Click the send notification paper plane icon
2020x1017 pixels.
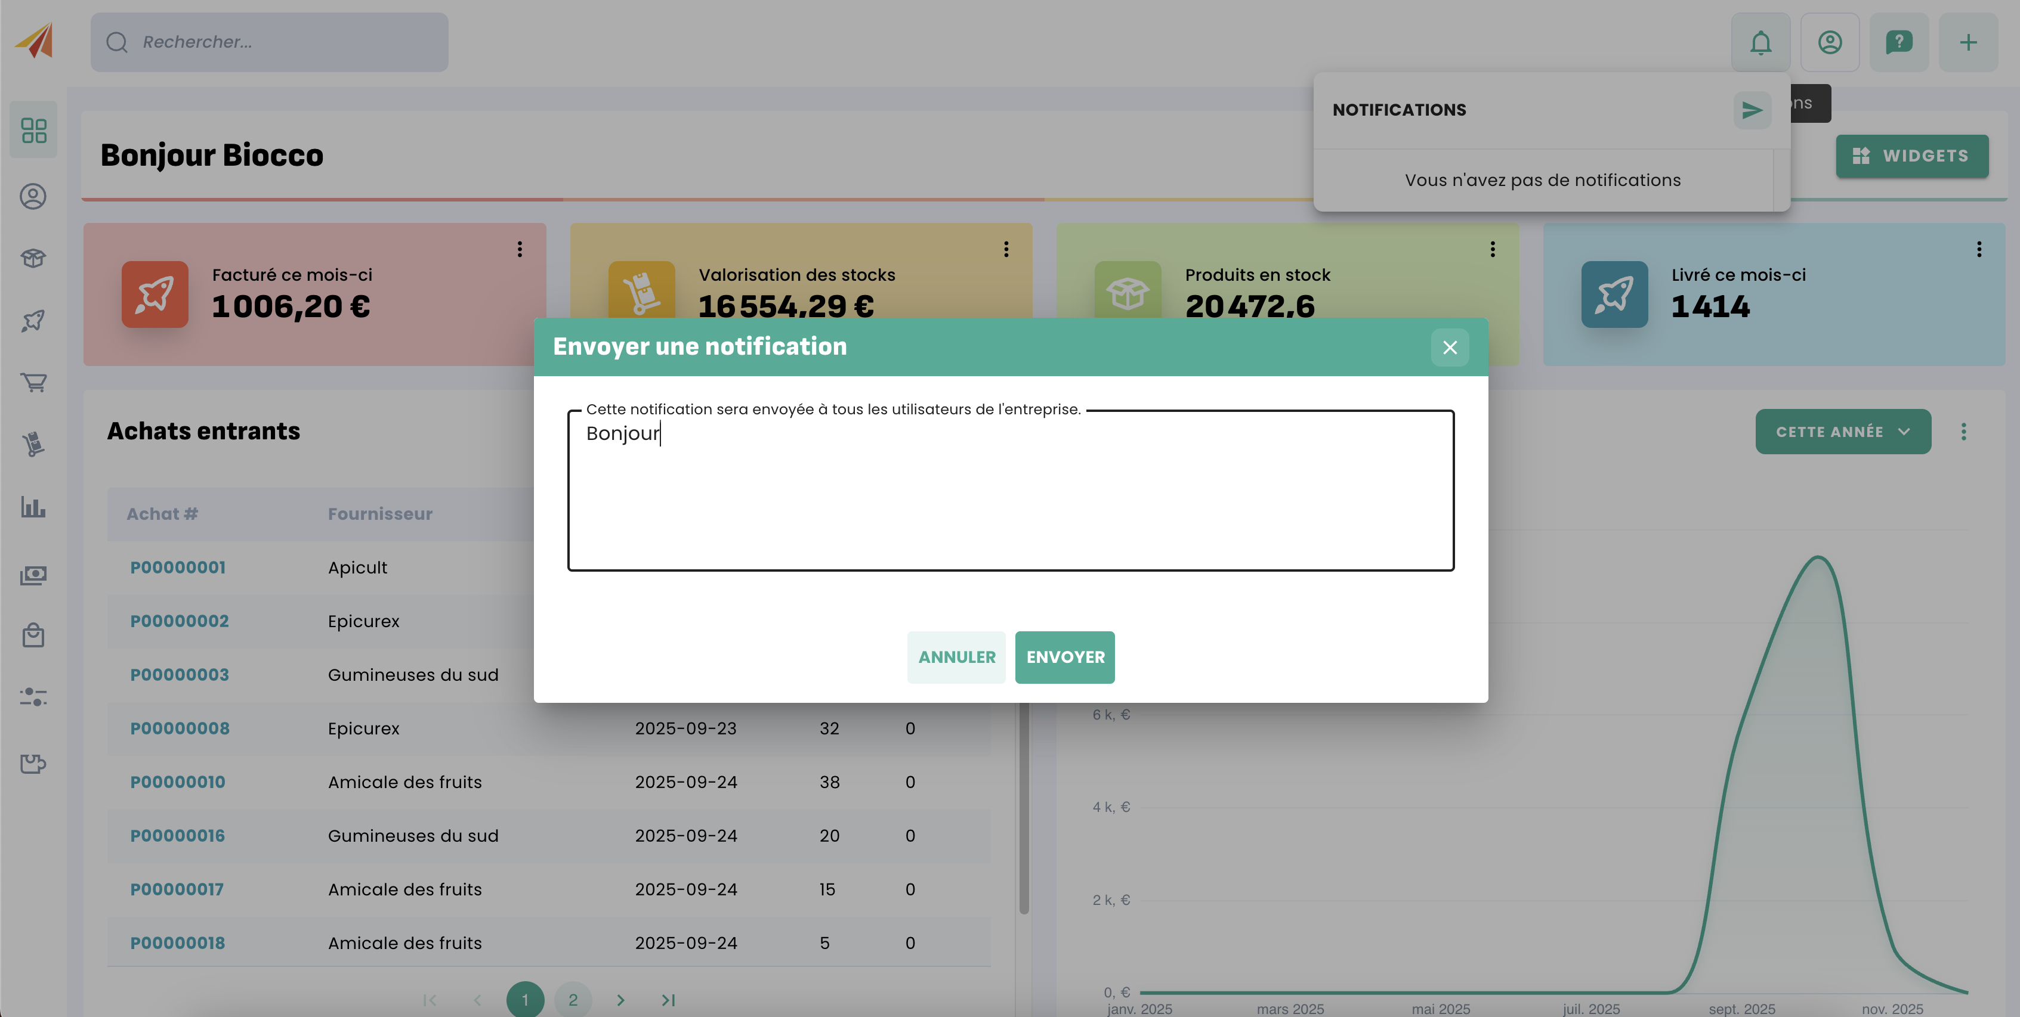(1752, 110)
